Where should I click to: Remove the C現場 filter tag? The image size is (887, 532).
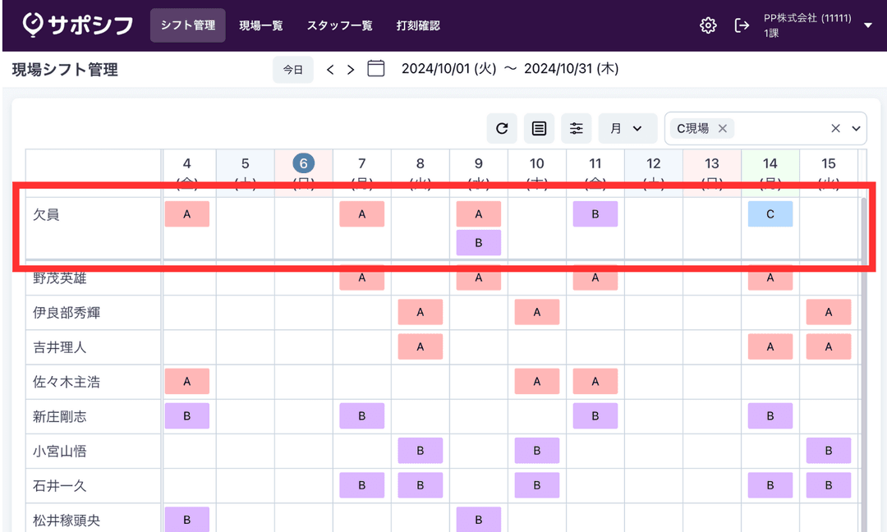pos(723,128)
